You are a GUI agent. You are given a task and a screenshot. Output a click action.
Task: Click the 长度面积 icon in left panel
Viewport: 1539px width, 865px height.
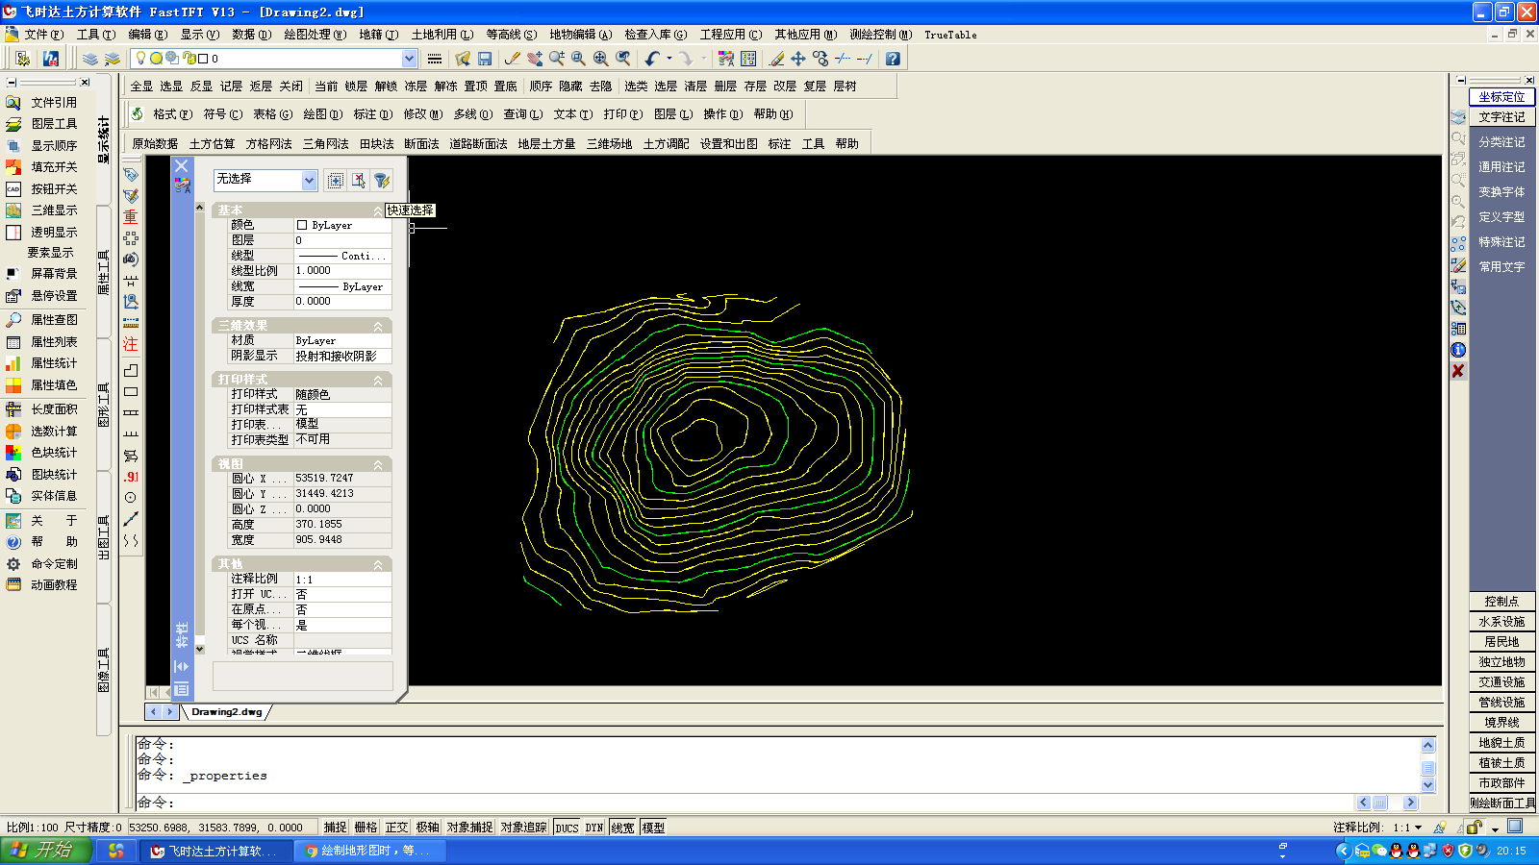[x=13, y=409]
